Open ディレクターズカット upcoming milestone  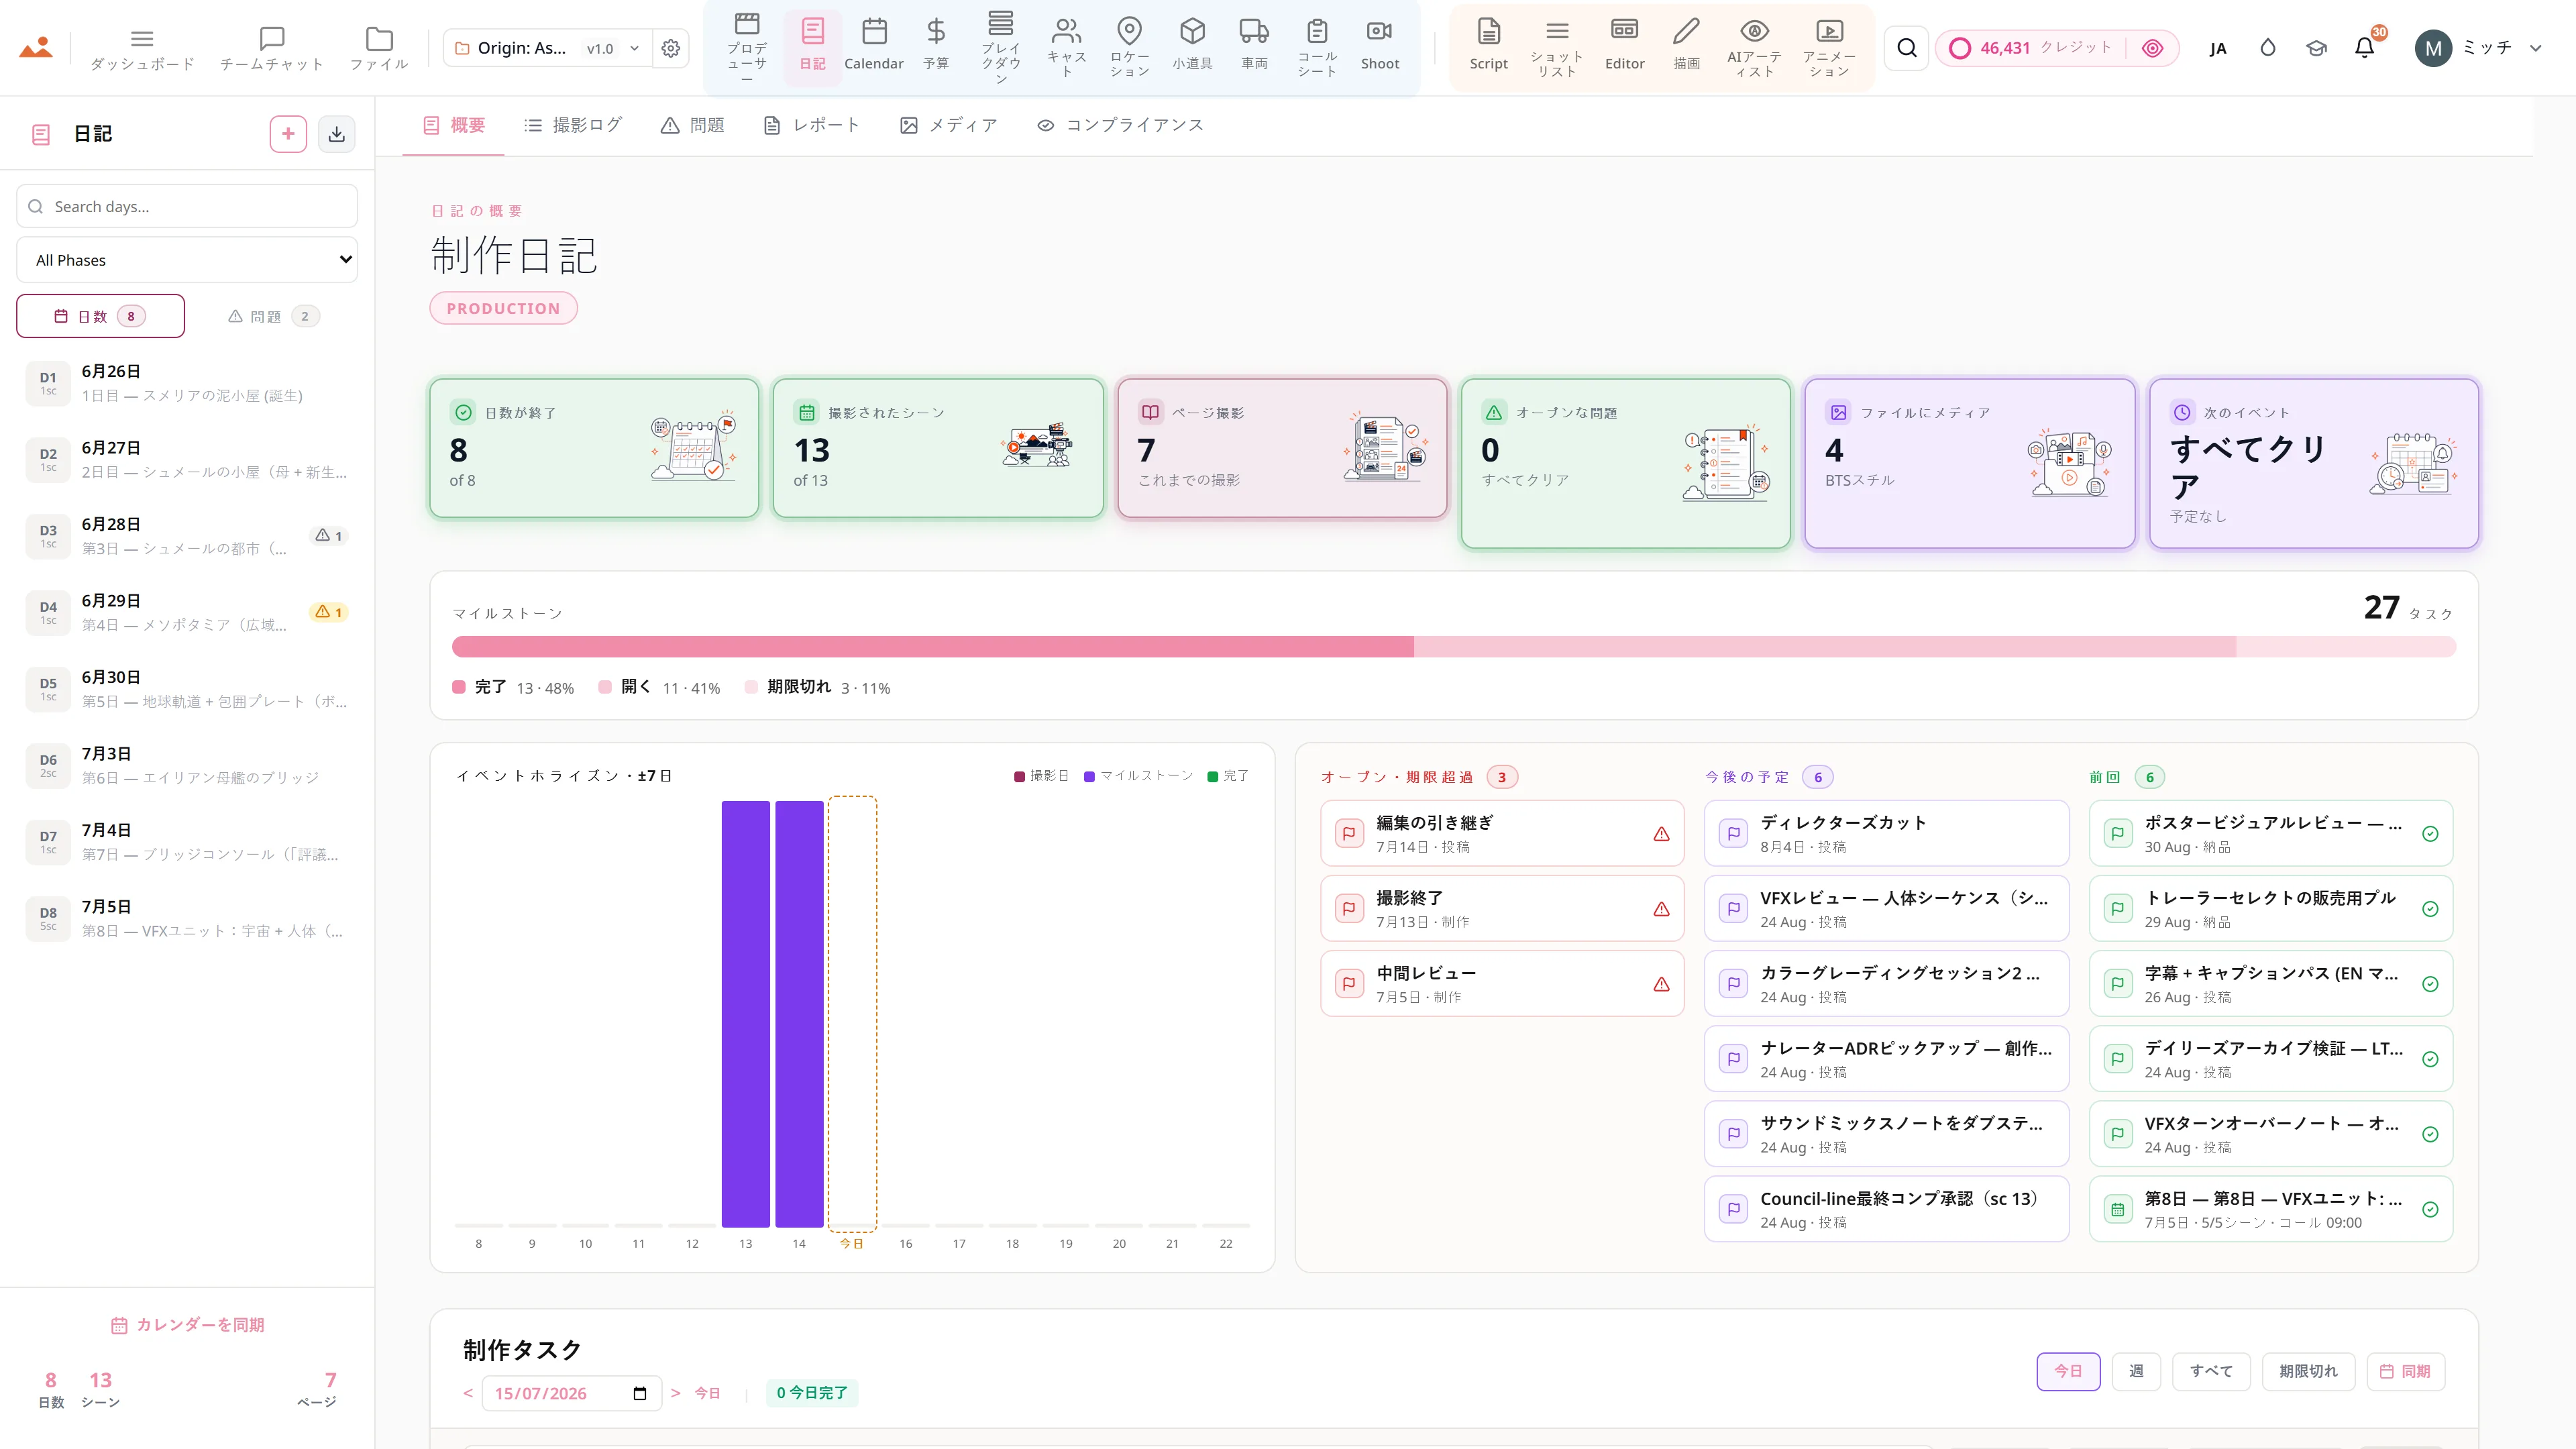coord(1886,833)
